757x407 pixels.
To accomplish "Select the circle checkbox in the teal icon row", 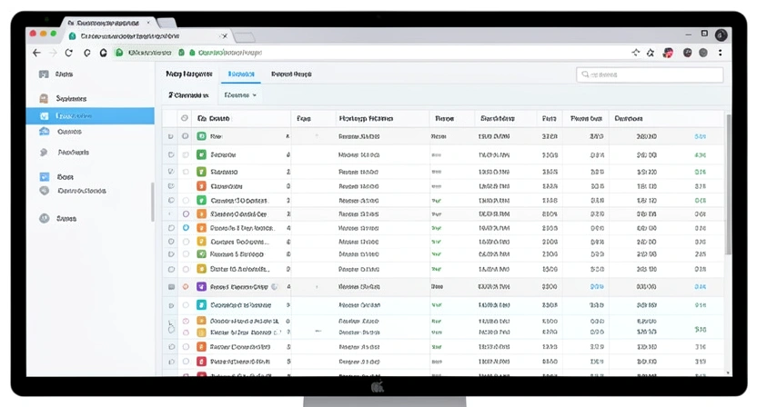I will coord(186,304).
